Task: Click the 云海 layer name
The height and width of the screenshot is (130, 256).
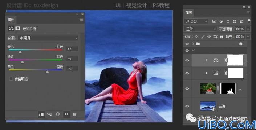Action: tap(222, 106)
